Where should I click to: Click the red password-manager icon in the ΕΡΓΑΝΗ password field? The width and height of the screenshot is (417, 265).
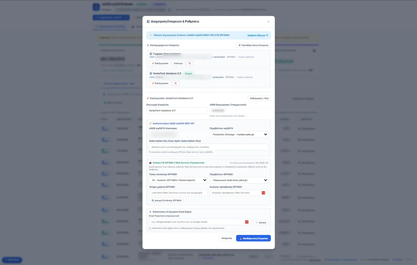[263, 193]
